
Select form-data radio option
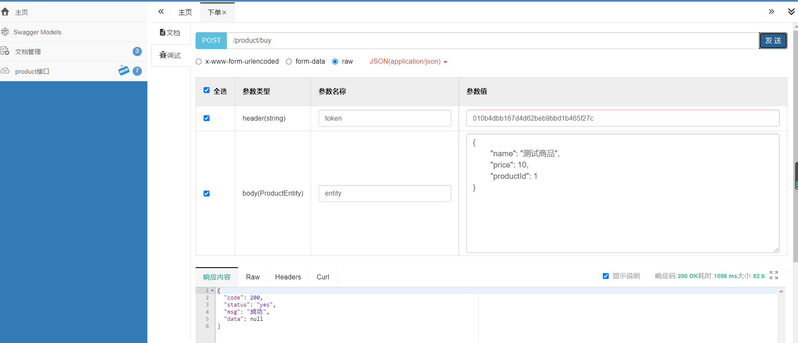click(x=289, y=62)
